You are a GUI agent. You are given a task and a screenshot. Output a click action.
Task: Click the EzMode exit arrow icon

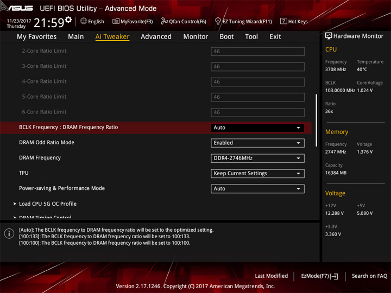(x=335, y=276)
